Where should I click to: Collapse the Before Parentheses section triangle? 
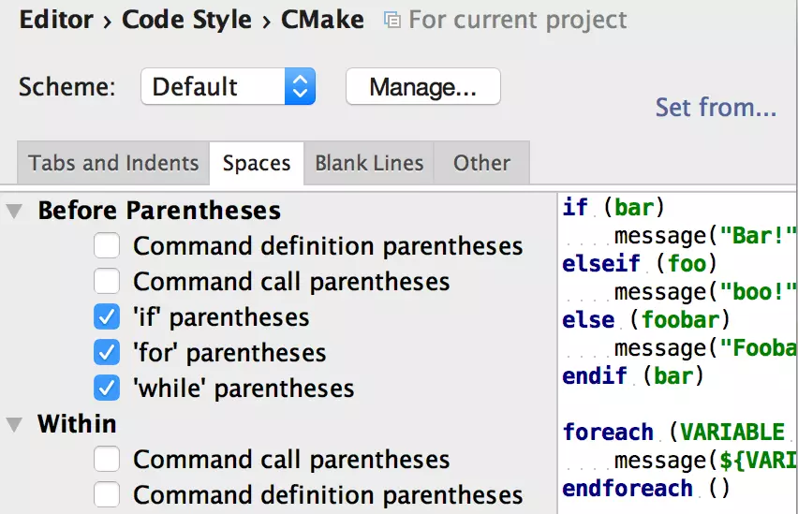[x=14, y=212]
